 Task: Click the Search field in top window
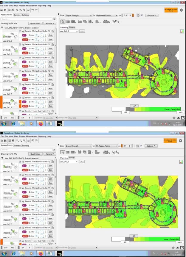[x=27, y=19]
